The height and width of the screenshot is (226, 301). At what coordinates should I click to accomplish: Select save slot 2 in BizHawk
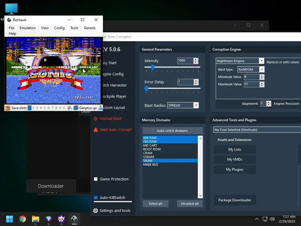coord(33,108)
